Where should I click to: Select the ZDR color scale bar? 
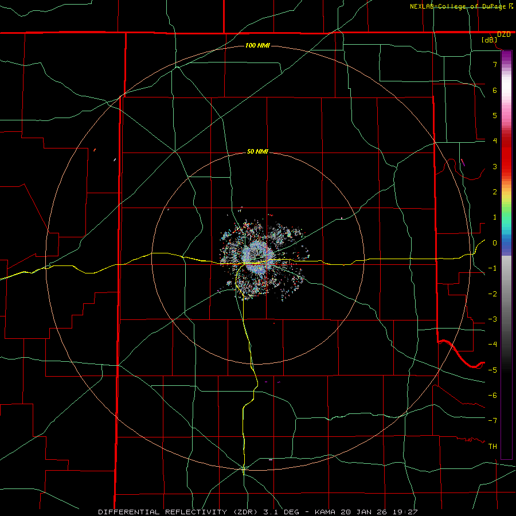(x=506, y=255)
